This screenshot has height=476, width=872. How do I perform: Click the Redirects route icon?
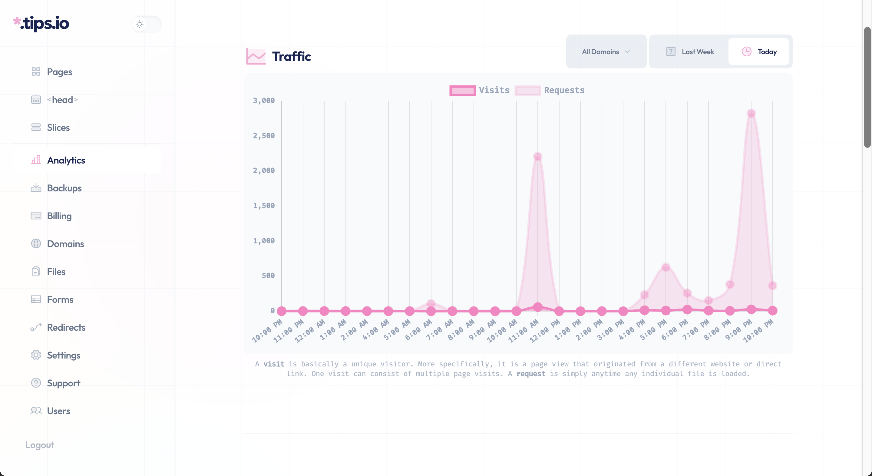coord(36,327)
